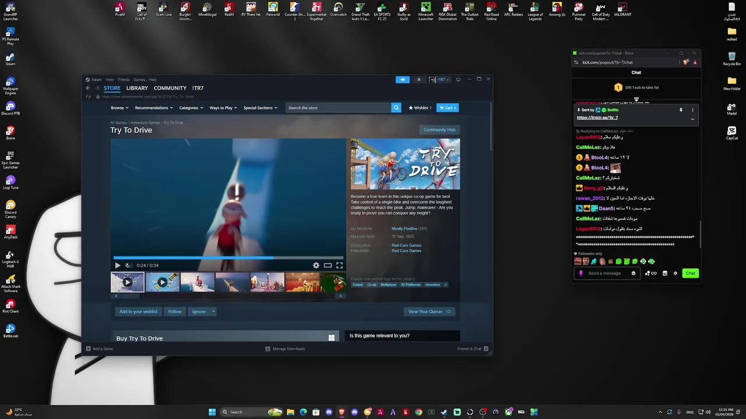Open Kick chat settings gear
The width and height of the screenshot is (746, 419).
[675, 274]
